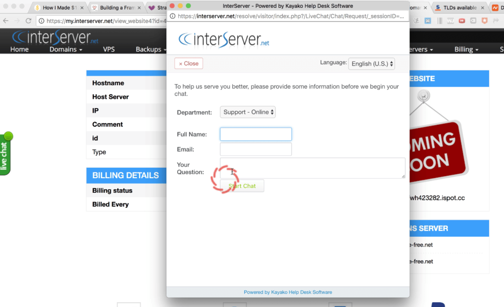Switch to the purple heart 'Stra' tab
This screenshot has height=307, width=504.
pyautogui.click(x=157, y=8)
